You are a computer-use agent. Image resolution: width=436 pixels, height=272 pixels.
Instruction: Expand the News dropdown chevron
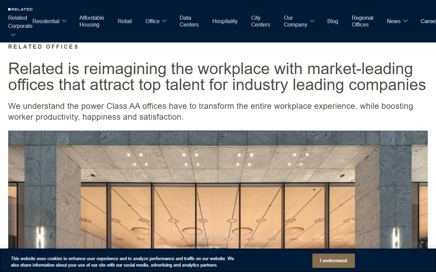405,21
